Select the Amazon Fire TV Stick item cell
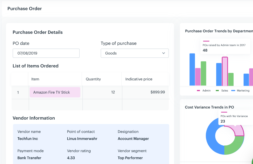253x164 pixels. (x=55, y=92)
